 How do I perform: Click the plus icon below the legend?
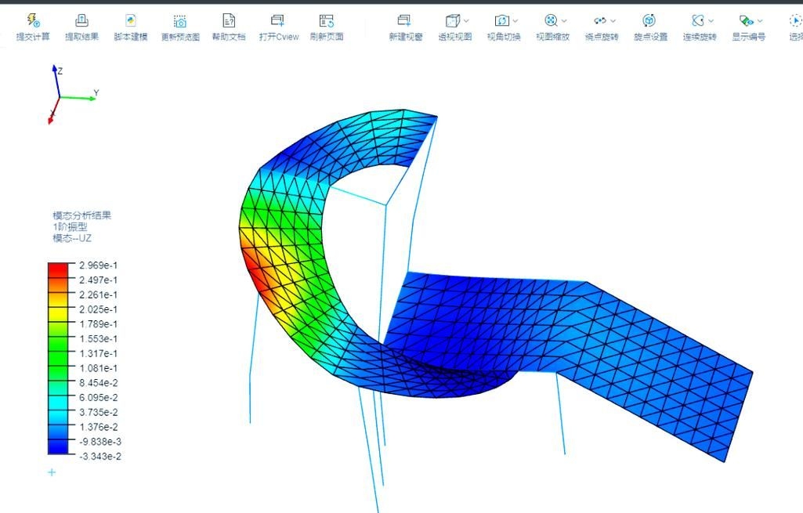(x=52, y=472)
